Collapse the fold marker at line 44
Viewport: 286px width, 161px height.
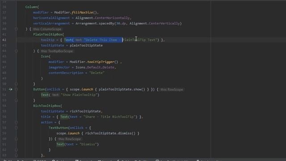pos(16,51)
